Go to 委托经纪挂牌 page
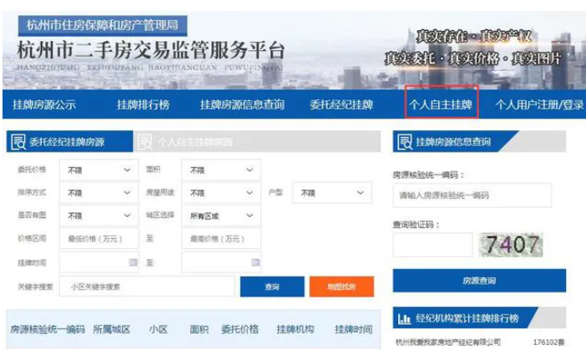This screenshot has width=586, height=350. [341, 104]
